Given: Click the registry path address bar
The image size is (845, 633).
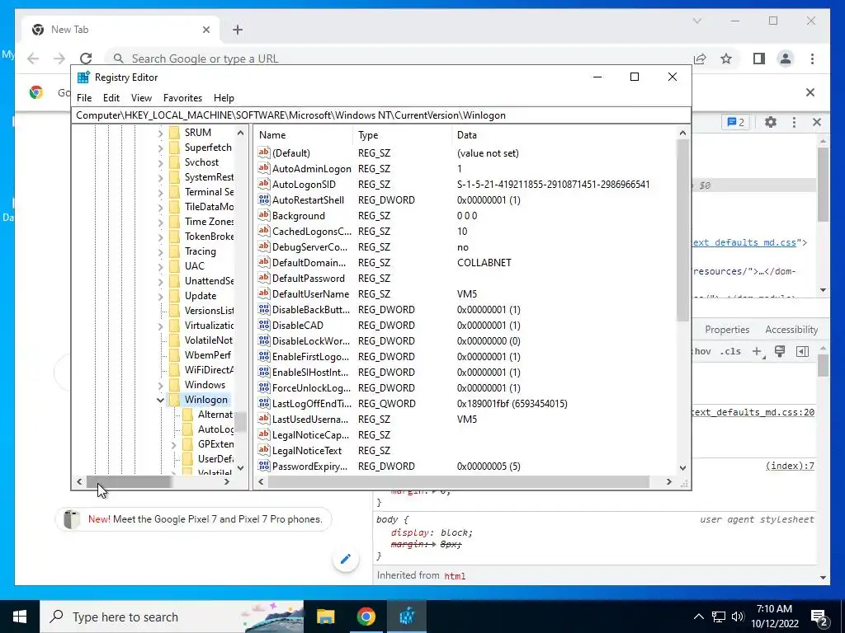Looking at the screenshot, I should pos(380,115).
